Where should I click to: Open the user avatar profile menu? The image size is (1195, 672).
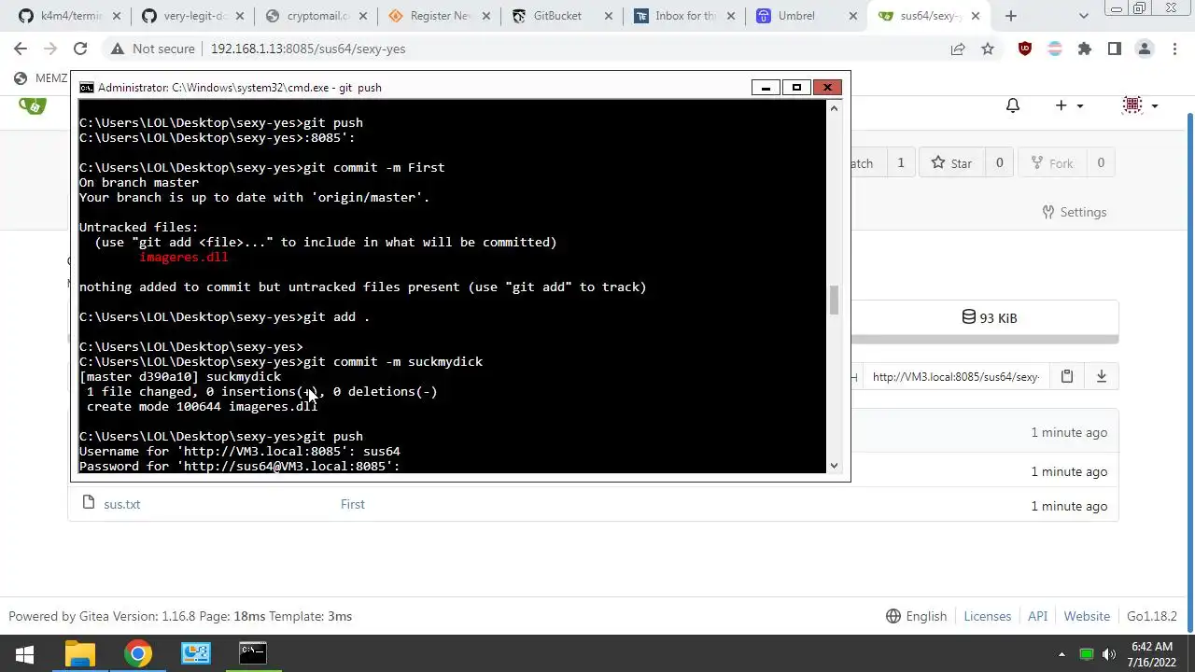(1140, 105)
